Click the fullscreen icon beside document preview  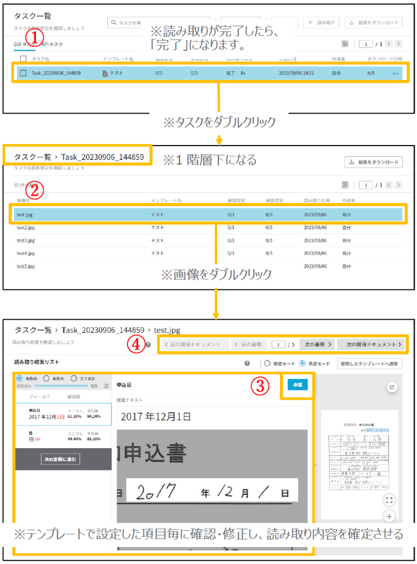tap(390, 500)
